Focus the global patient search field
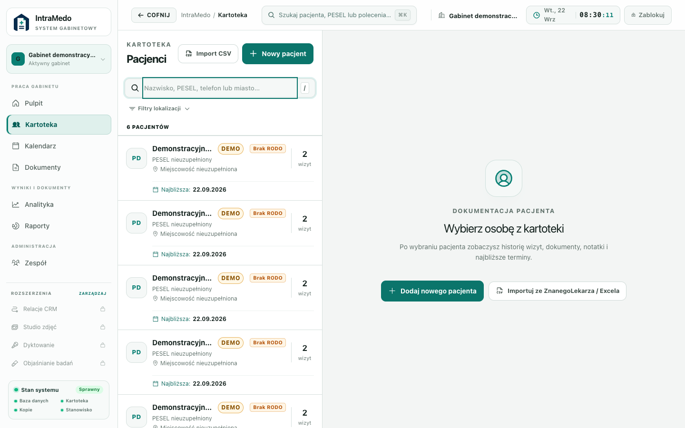 (339, 15)
